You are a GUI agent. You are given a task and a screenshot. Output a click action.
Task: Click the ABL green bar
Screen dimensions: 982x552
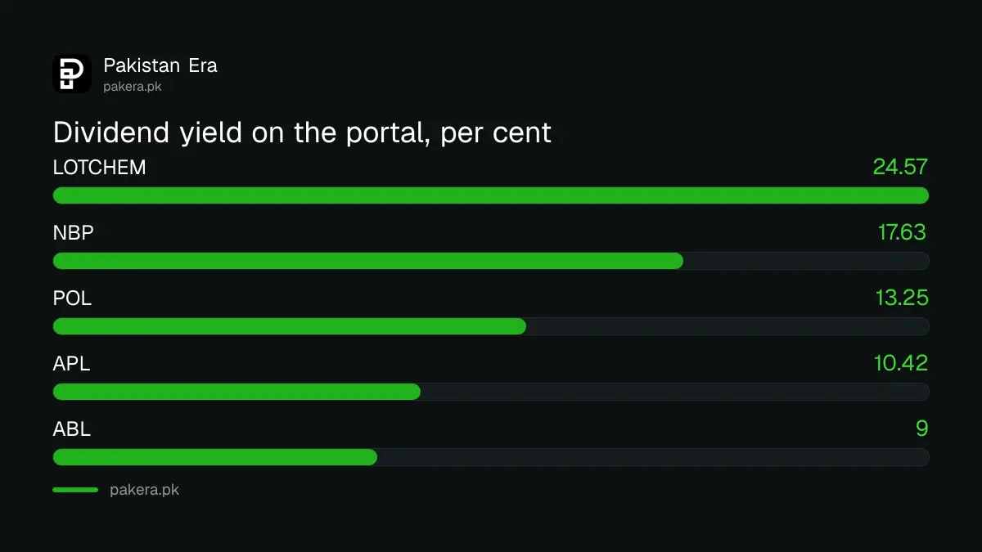pyautogui.click(x=215, y=457)
